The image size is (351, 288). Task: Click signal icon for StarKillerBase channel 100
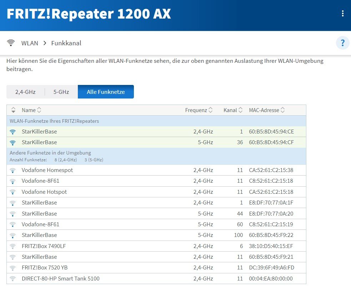(x=13, y=236)
